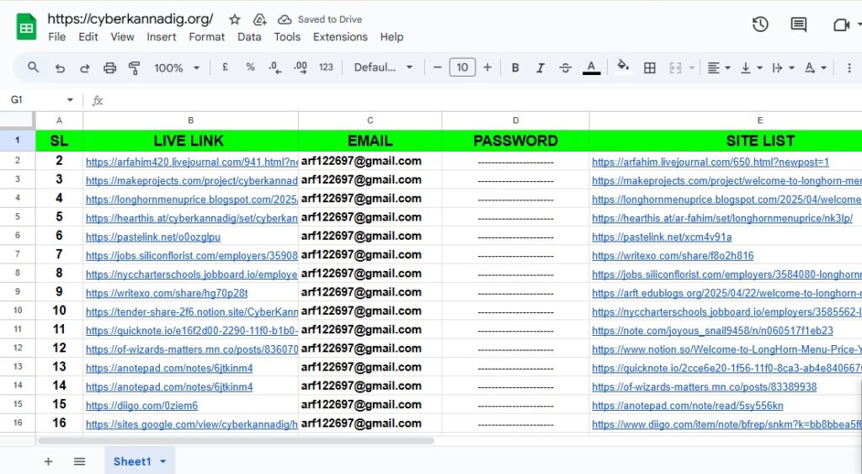Image resolution: width=862 pixels, height=474 pixels.
Task: Open the writexo.com/share/hg70p28t link
Action: point(167,293)
